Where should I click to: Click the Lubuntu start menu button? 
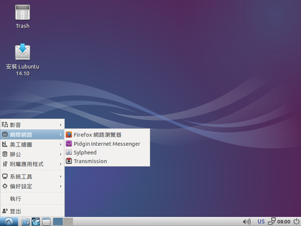point(8,222)
